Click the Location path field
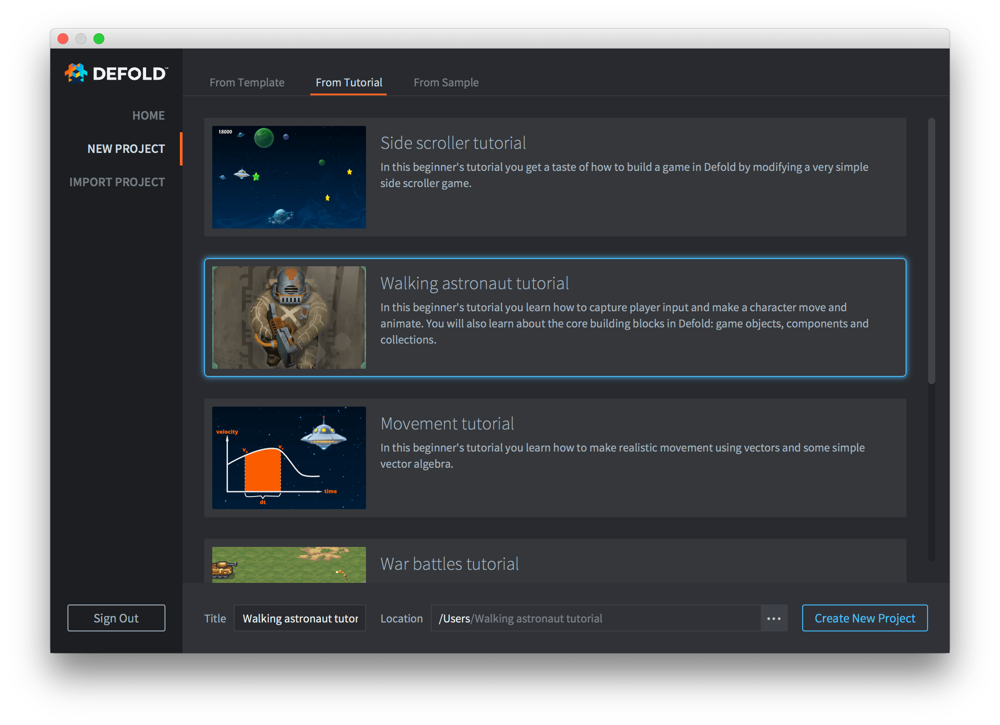The height and width of the screenshot is (725, 1000). 595,618
